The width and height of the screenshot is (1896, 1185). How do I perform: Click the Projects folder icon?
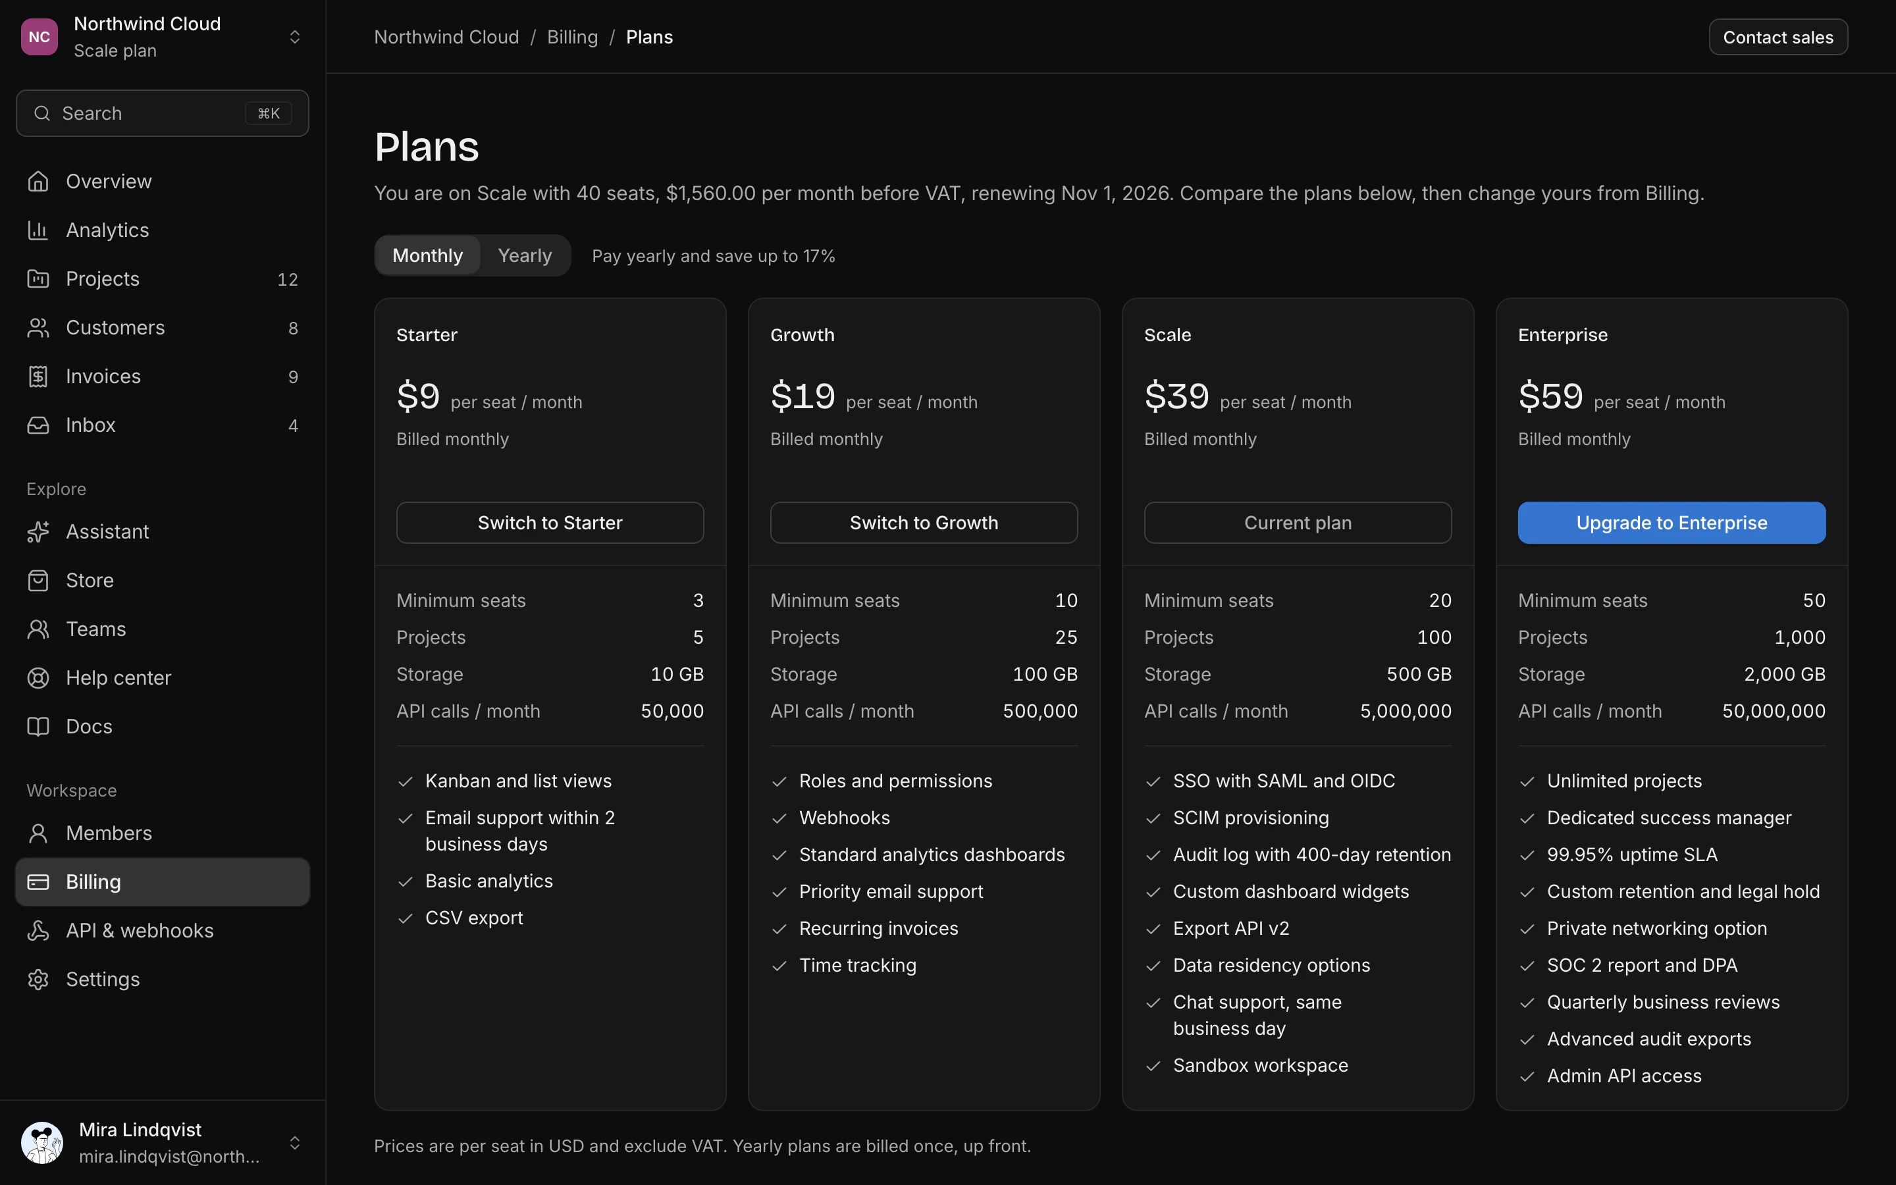click(x=38, y=279)
